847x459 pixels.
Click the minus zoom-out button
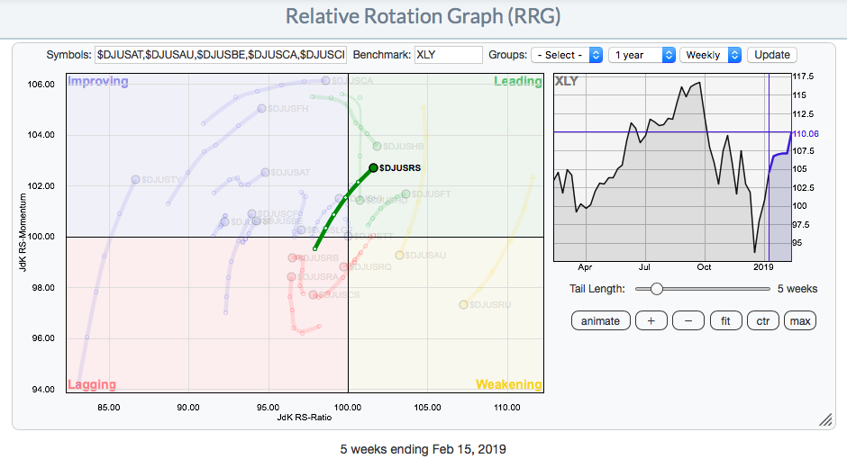click(688, 320)
